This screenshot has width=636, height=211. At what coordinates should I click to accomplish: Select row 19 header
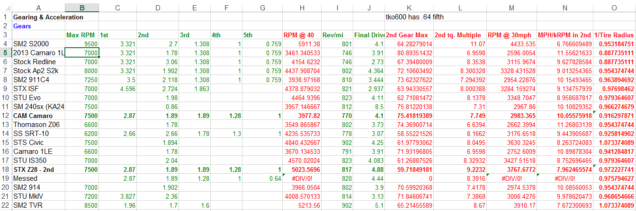point(6,178)
